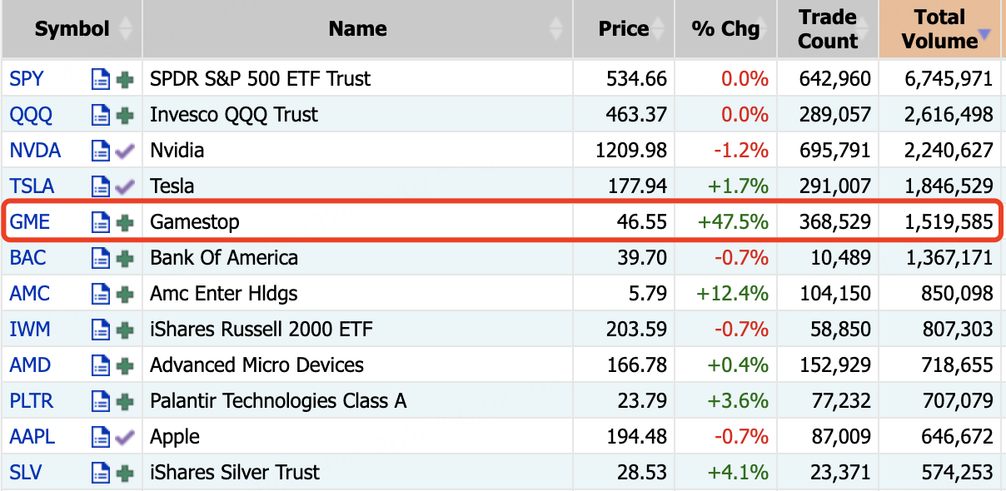Click the sort arrows in the Symbol header
The image size is (1006, 491).
pos(126,29)
